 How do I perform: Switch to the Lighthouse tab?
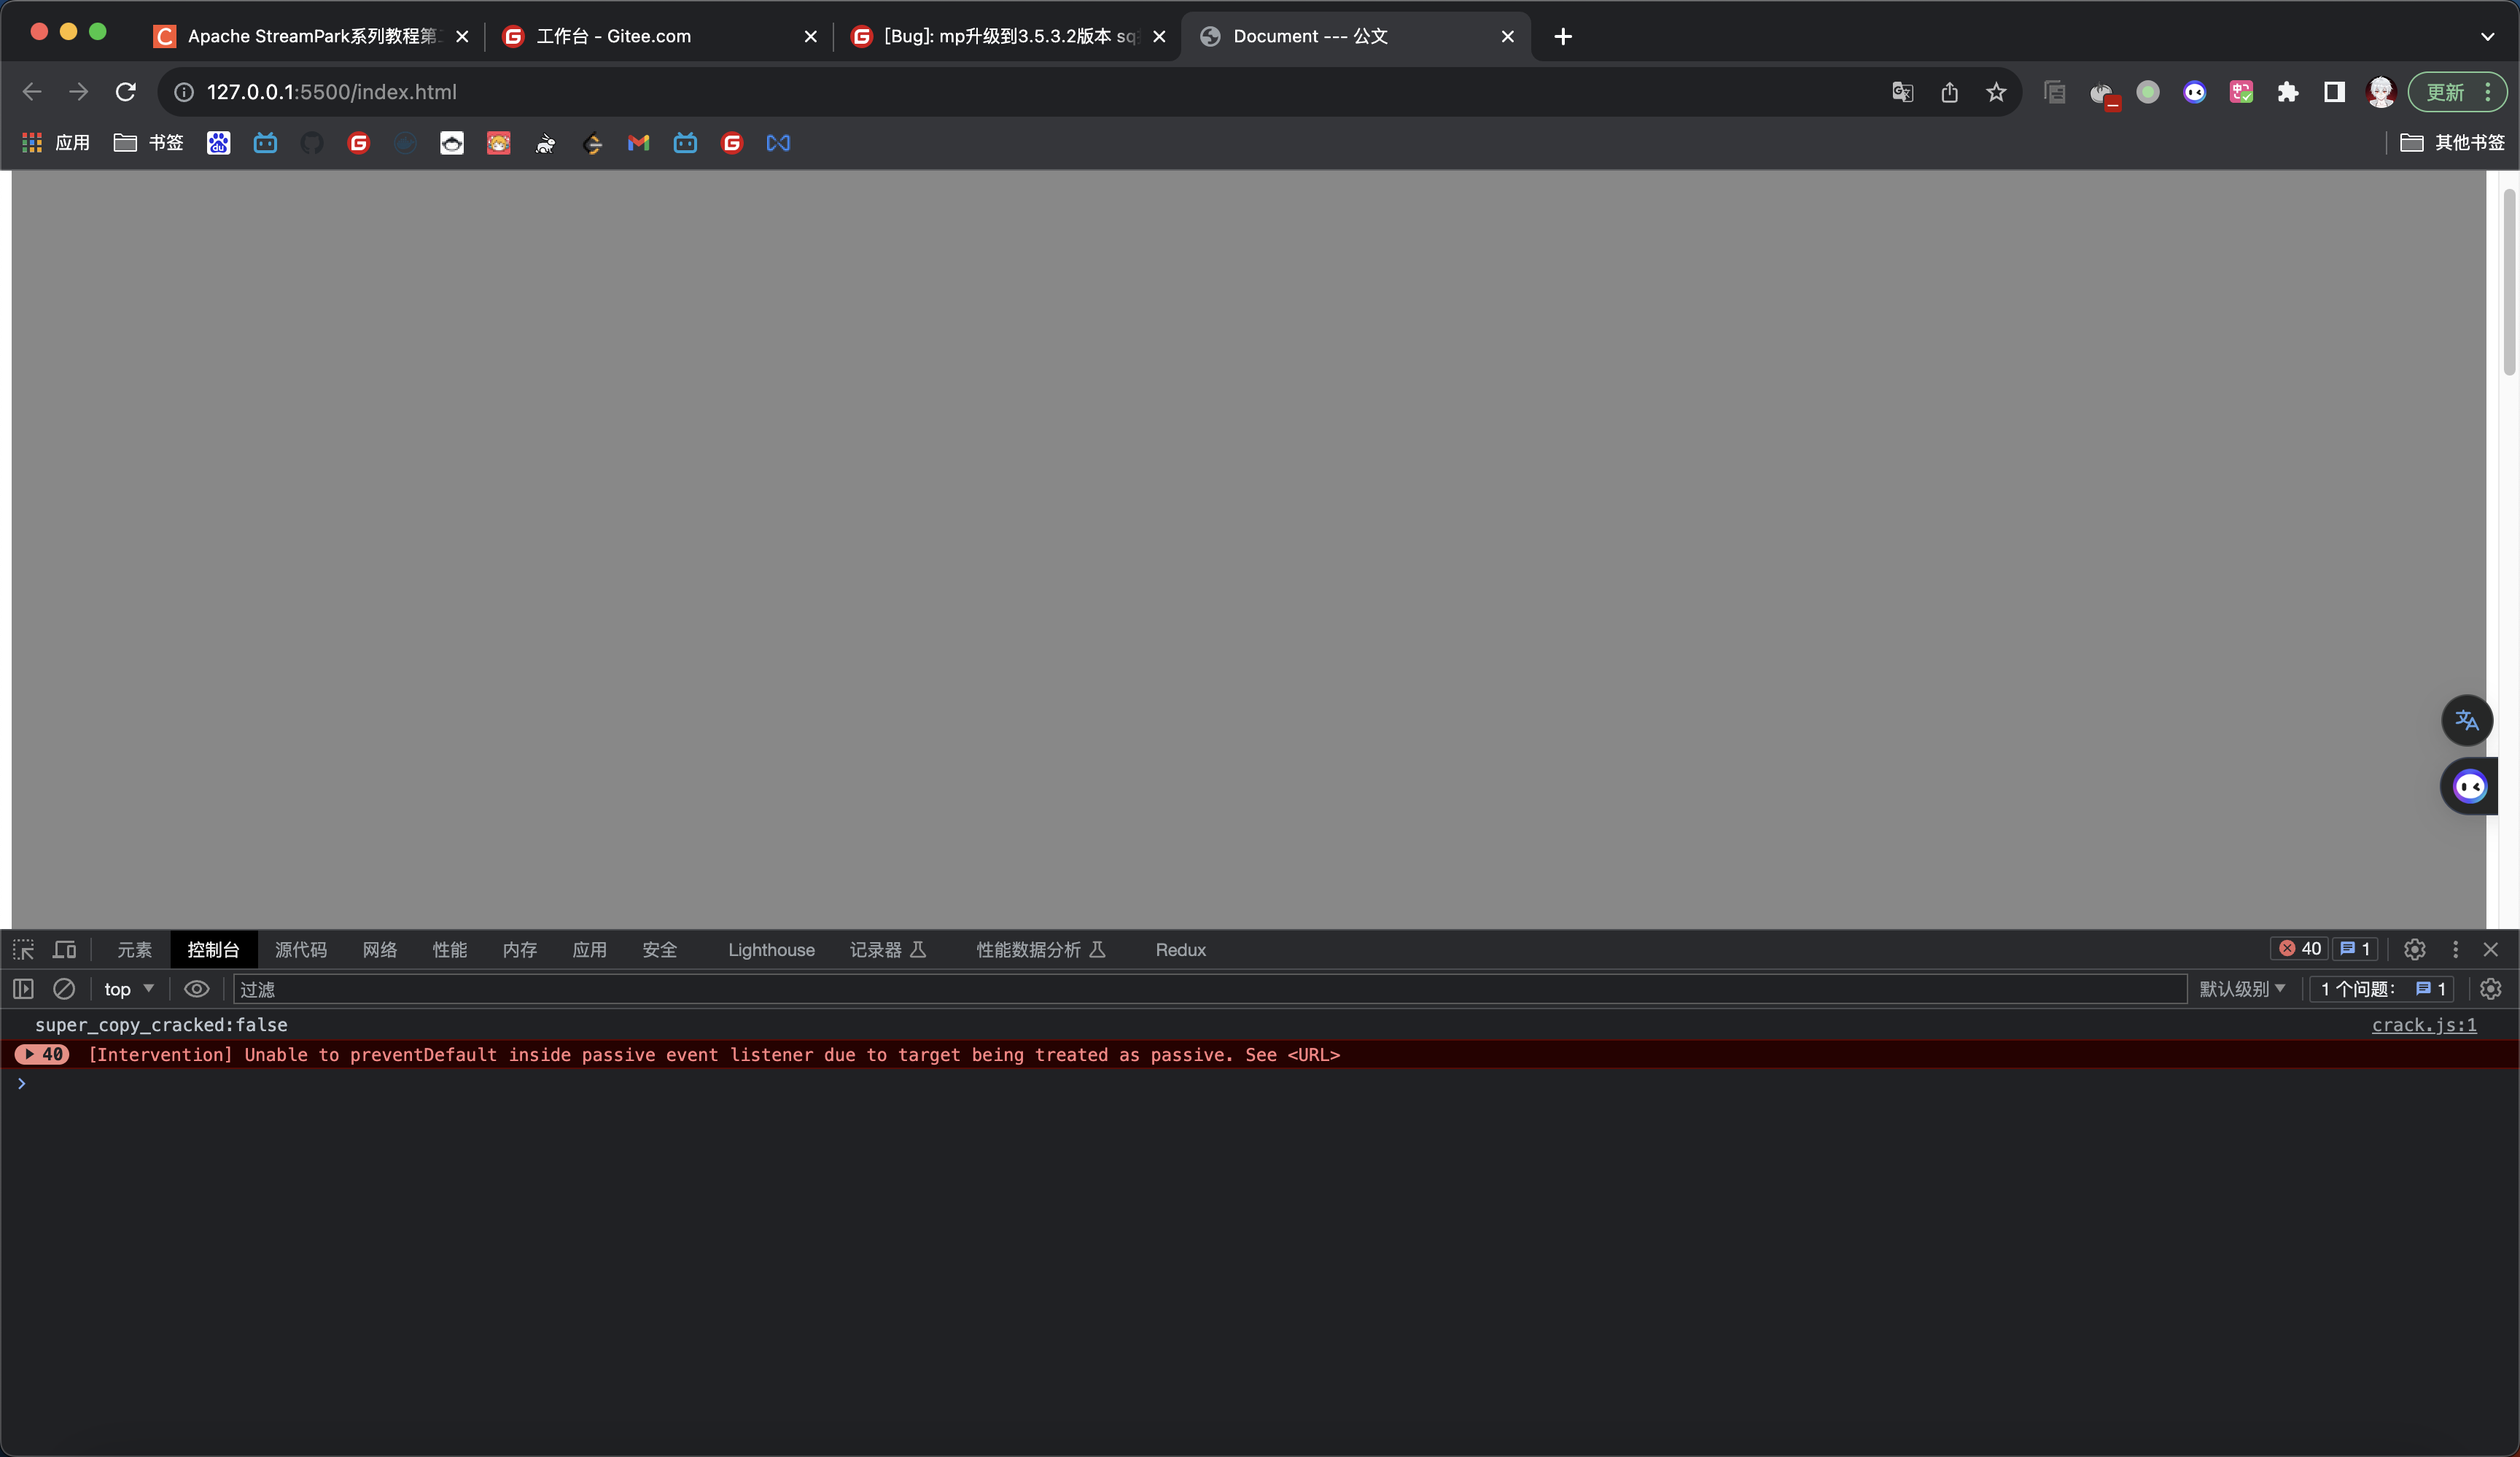(x=771, y=949)
